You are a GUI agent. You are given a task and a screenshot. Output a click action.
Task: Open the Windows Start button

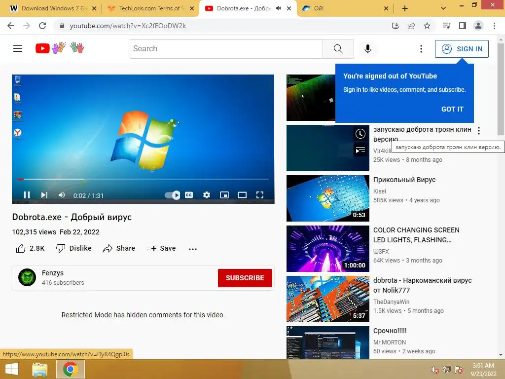pyautogui.click(x=12, y=369)
